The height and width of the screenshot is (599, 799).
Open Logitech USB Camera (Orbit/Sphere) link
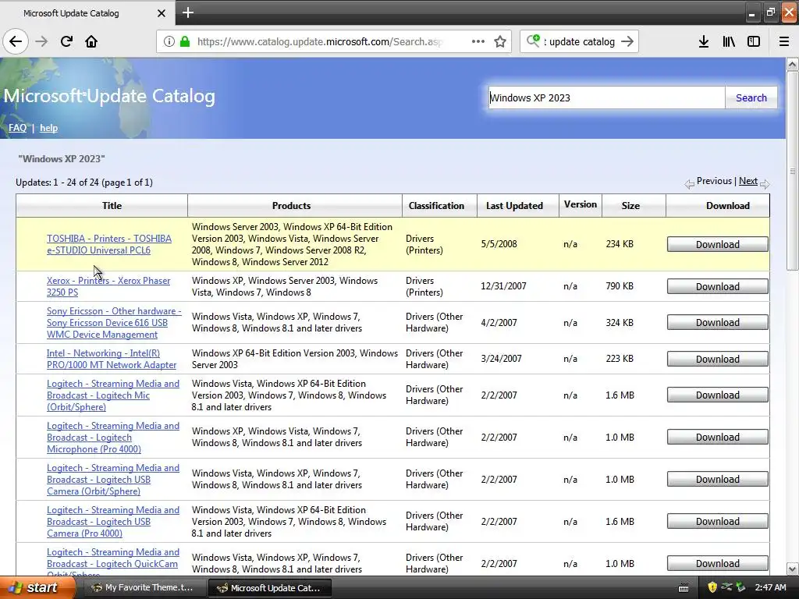pyautogui.click(x=112, y=480)
